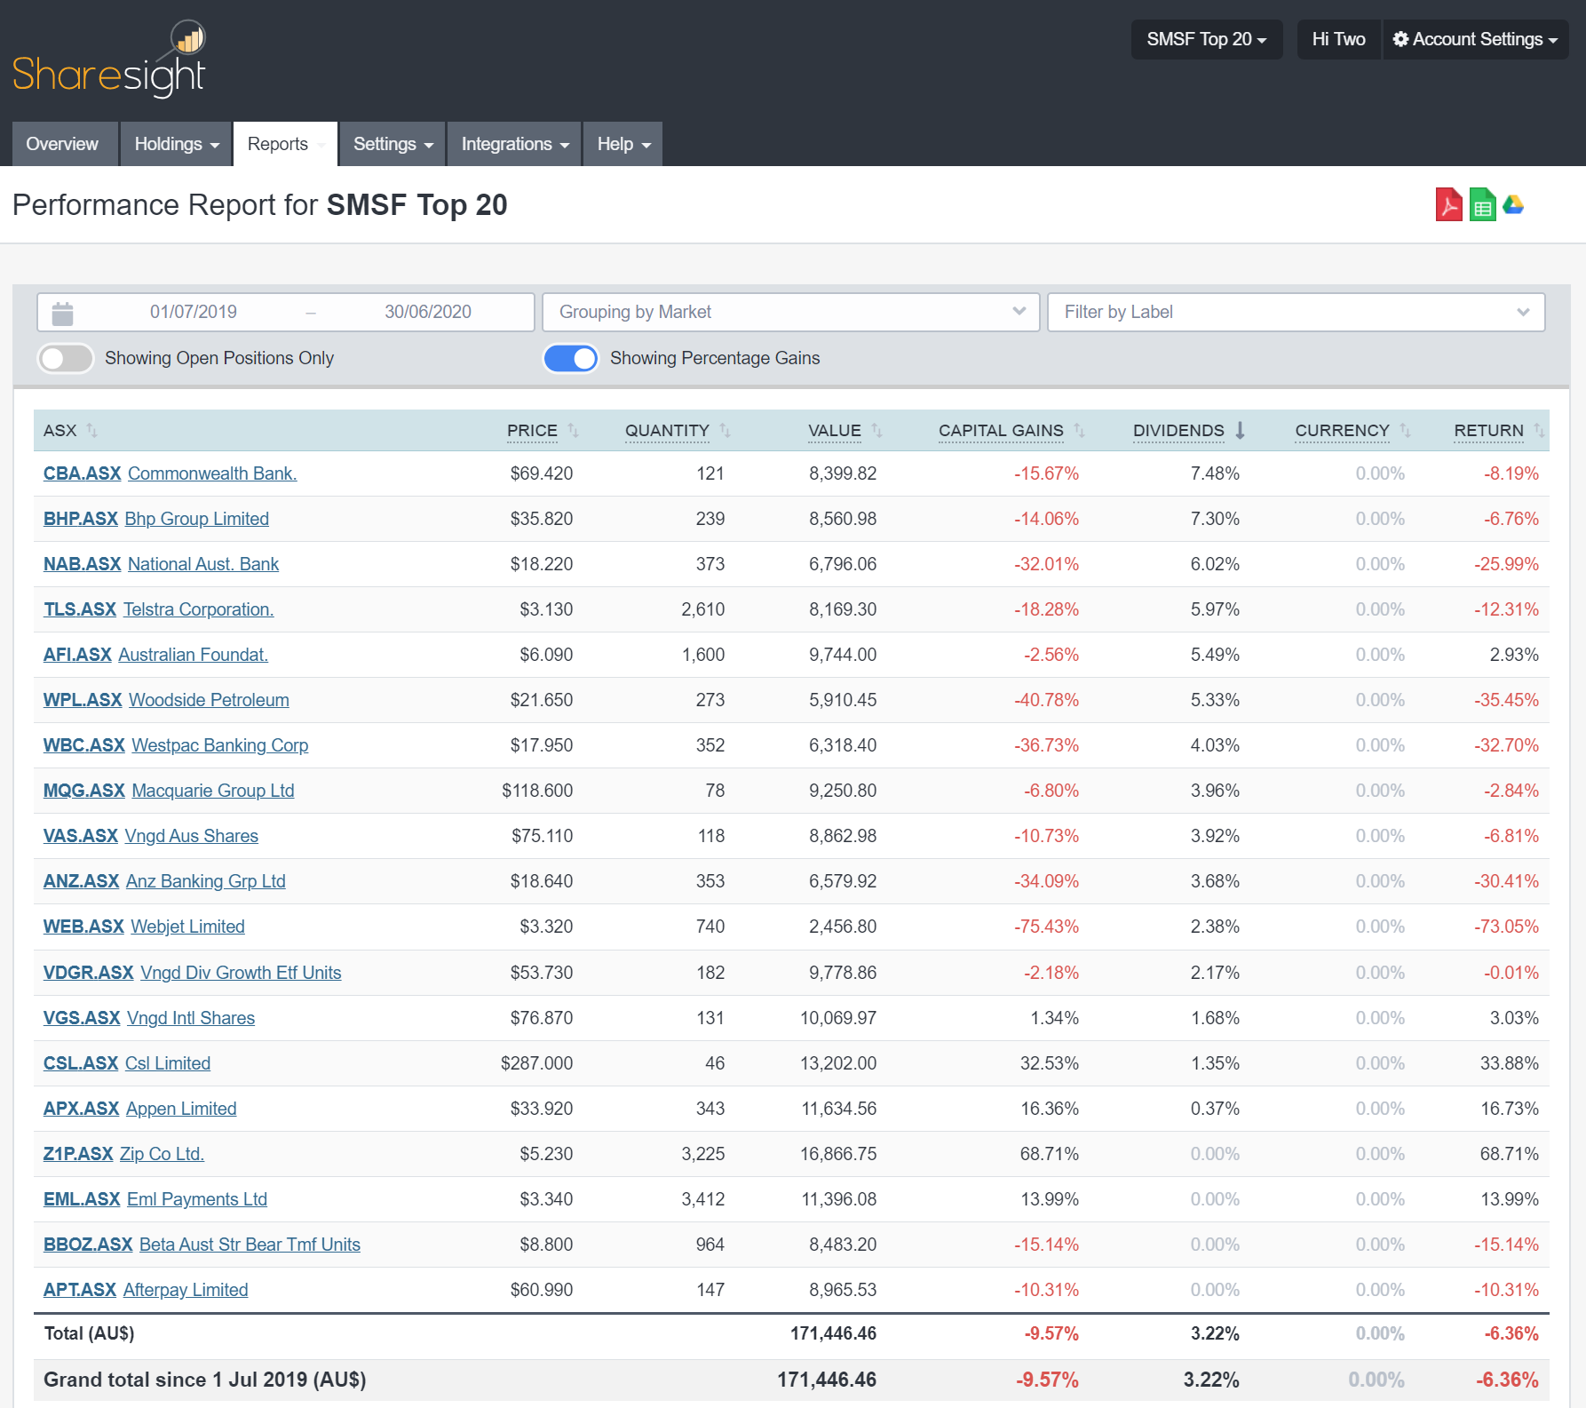
Task: Sort the Price column using its sort arrows
Action: pos(571,430)
